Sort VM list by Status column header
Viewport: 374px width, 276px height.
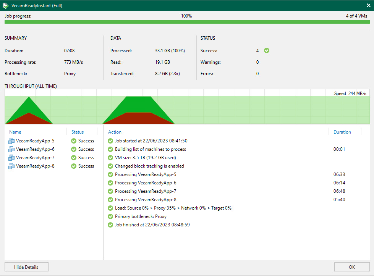(x=78, y=132)
